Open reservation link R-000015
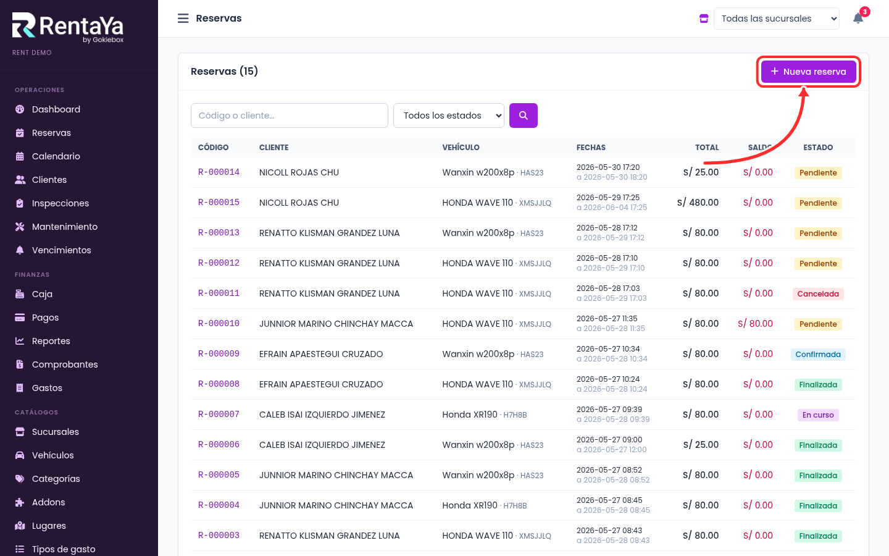The height and width of the screenshot is (556, 889). pos(219,203)
